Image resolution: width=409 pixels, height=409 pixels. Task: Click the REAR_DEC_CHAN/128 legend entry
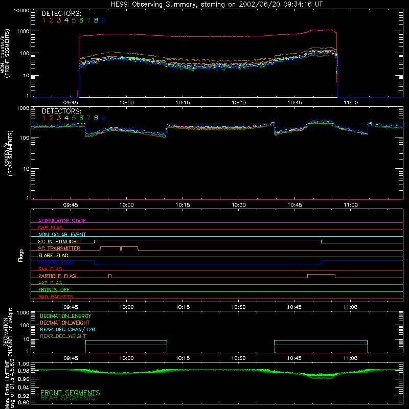pyautogui.click(x=67, y=330)
